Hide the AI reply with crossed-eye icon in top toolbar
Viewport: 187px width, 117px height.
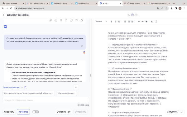tap(50, 20)
